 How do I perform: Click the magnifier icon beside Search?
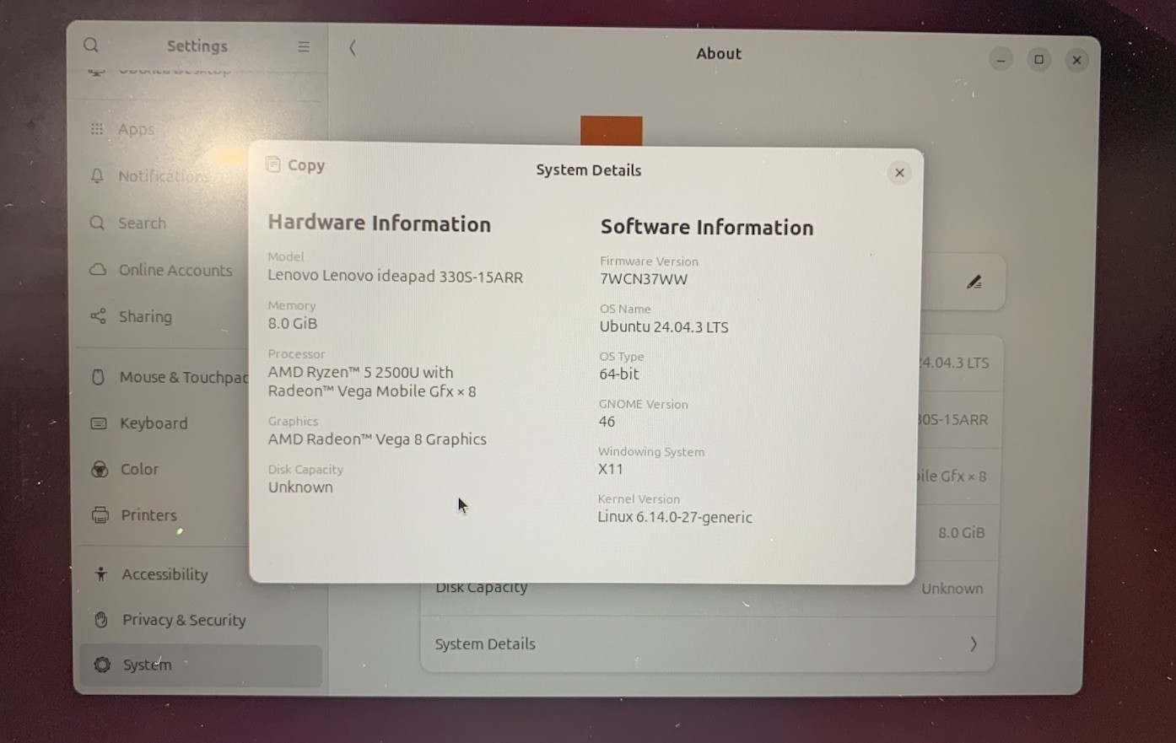point(97,223)
